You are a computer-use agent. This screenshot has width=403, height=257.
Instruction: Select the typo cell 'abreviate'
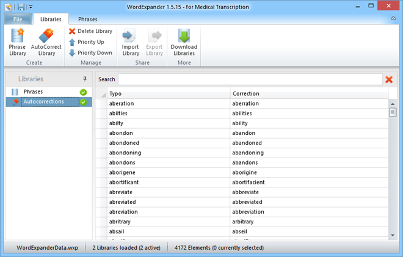(x=169, y=192)
